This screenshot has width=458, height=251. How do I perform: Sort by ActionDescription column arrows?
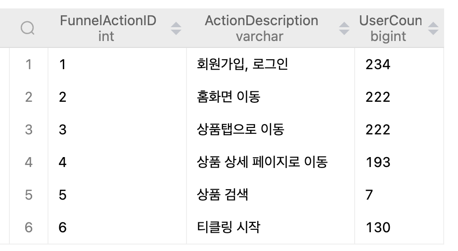click(x=344, y=28)
